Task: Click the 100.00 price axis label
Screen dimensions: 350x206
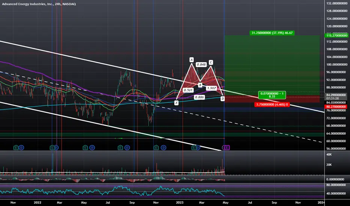Action: click(x=337, y=64)
